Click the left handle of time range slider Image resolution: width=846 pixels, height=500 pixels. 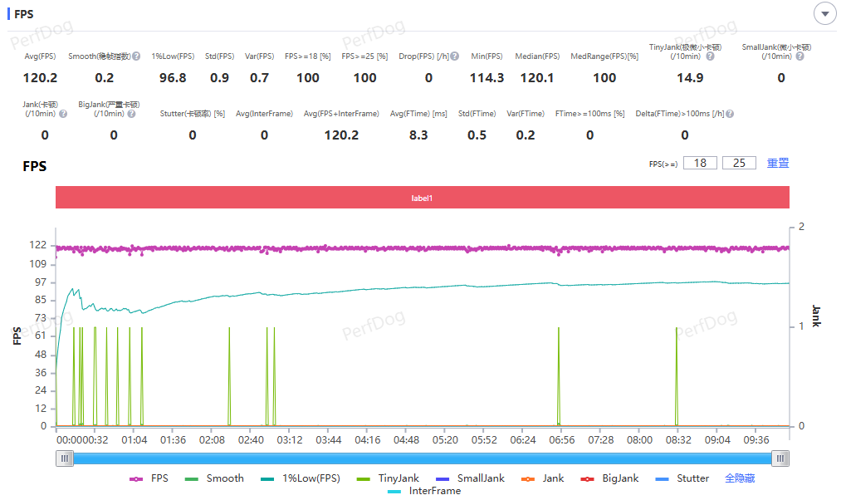tap(65, 458)
